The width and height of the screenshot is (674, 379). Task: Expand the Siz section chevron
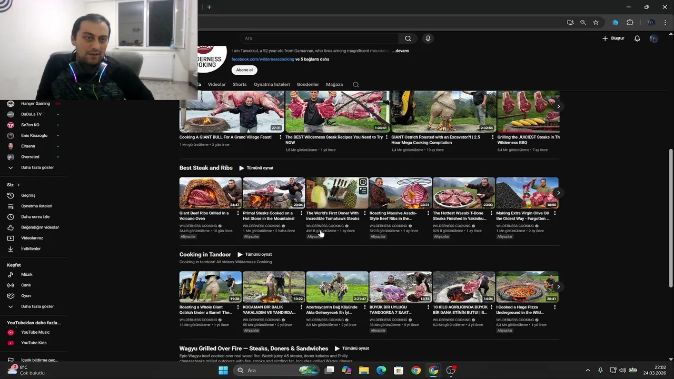coord(18,185)
